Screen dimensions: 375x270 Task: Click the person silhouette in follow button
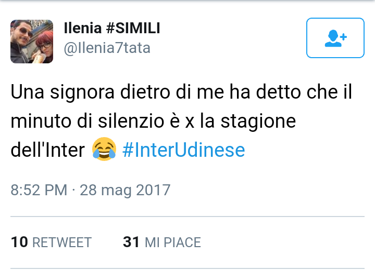(332, 39)
